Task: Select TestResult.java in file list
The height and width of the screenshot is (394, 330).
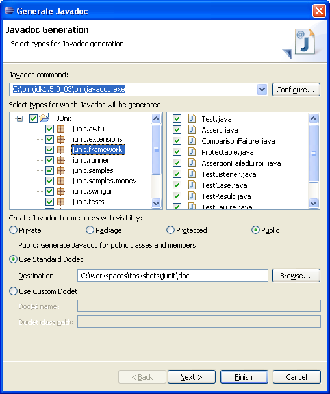Action: pos(226,196)
